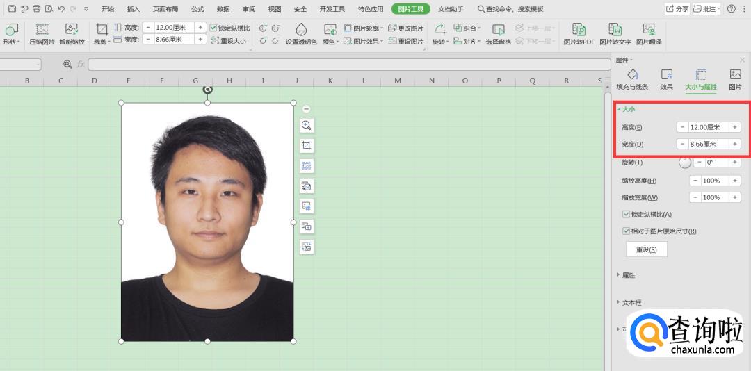
Task: Click the floating crop icon beside the photo
Action: click(x=306, y=145)
